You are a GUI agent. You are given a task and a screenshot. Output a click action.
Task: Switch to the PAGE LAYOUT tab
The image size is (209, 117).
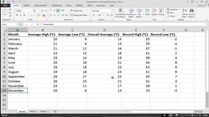40,6
